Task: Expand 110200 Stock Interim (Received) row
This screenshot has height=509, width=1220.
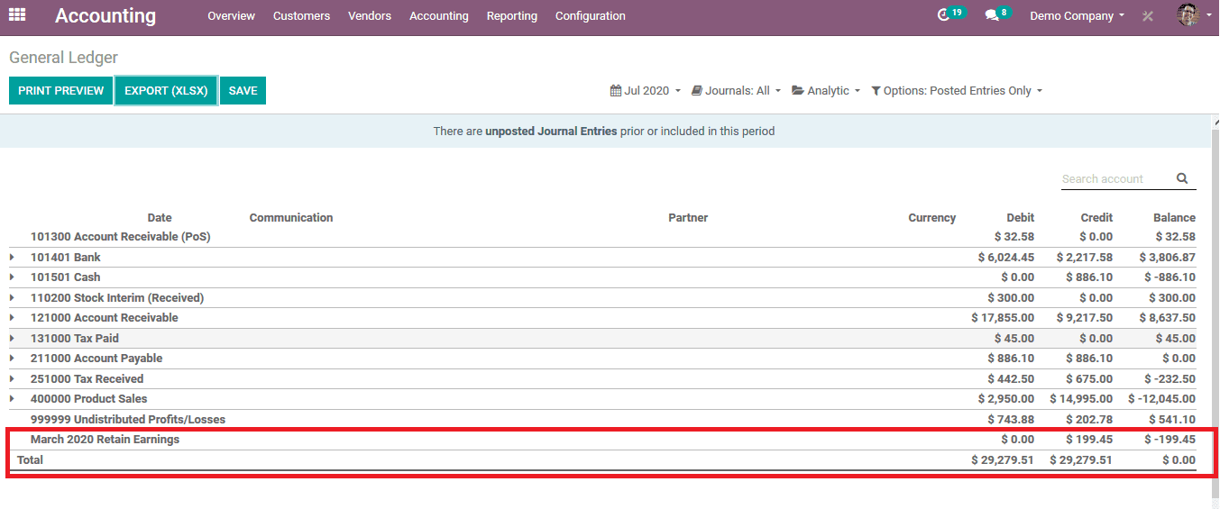Action: pyautogui.click(x=13, y=298)
